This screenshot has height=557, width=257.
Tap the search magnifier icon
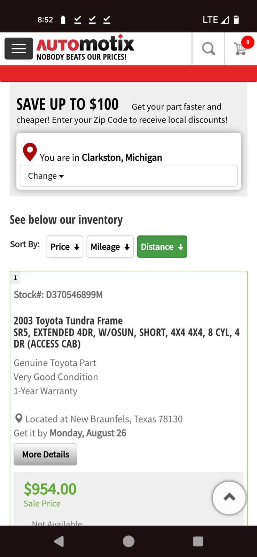(x=208, y=49)
